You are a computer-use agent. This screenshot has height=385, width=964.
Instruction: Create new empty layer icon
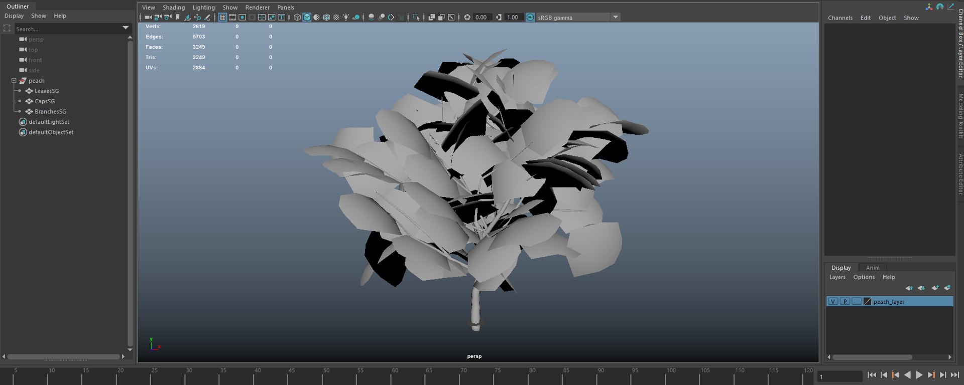point(935,288)
